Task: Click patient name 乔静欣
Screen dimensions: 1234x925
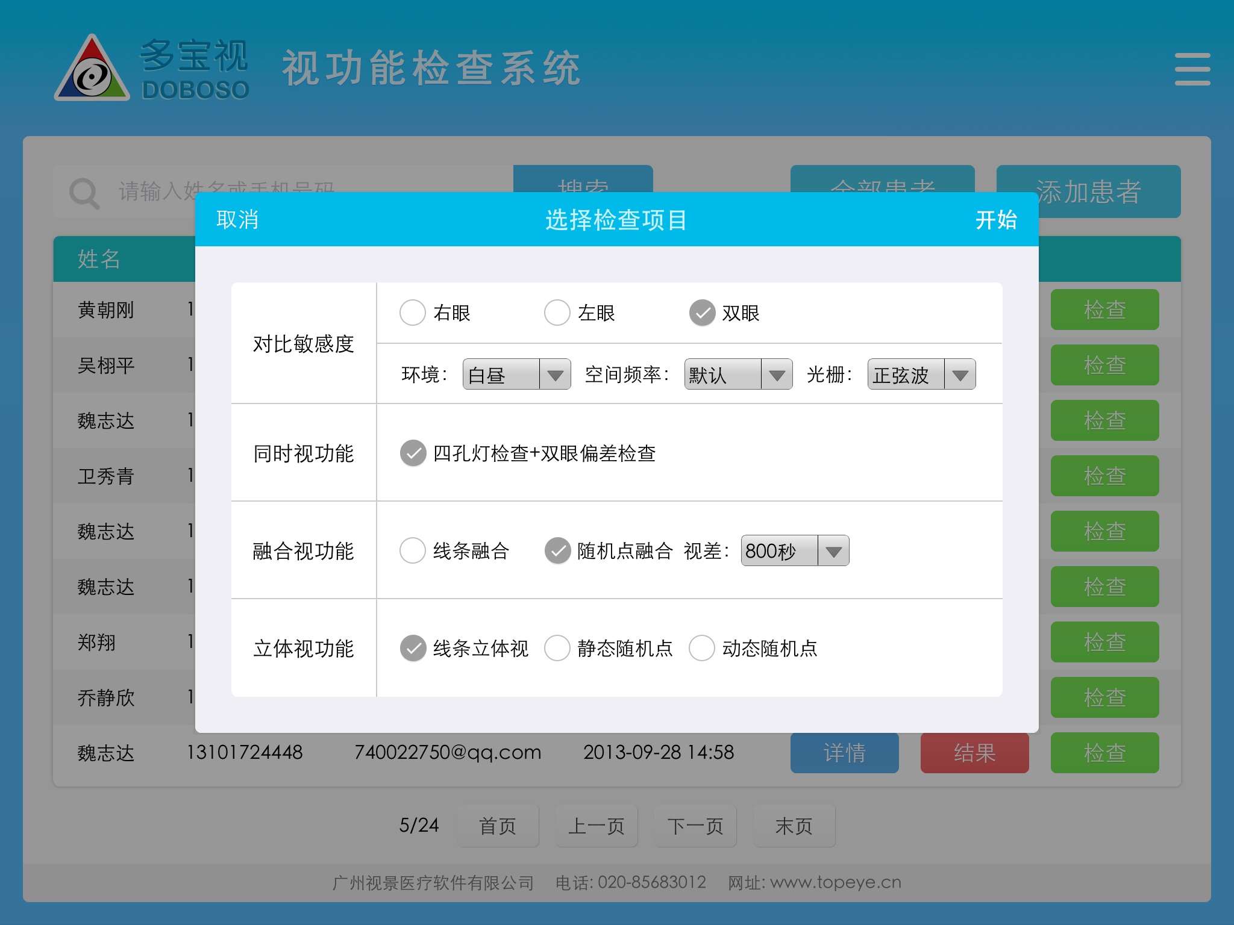Action: click(106, 698)
